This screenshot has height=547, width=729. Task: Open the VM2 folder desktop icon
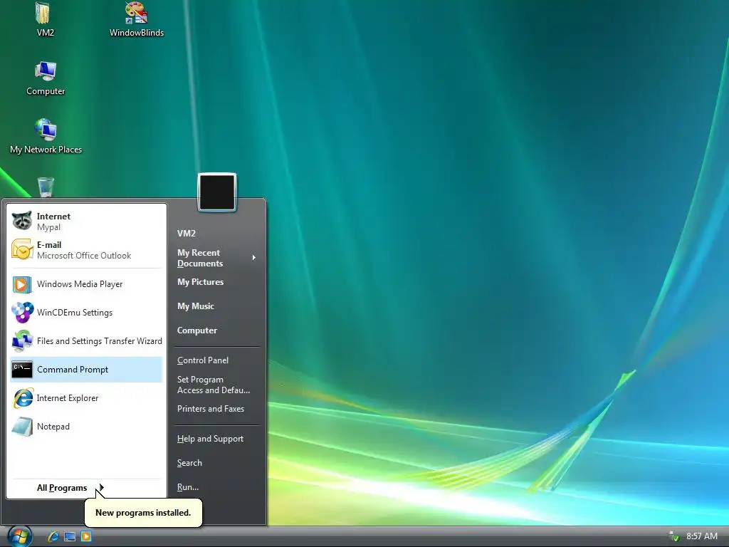click(45, 19)
